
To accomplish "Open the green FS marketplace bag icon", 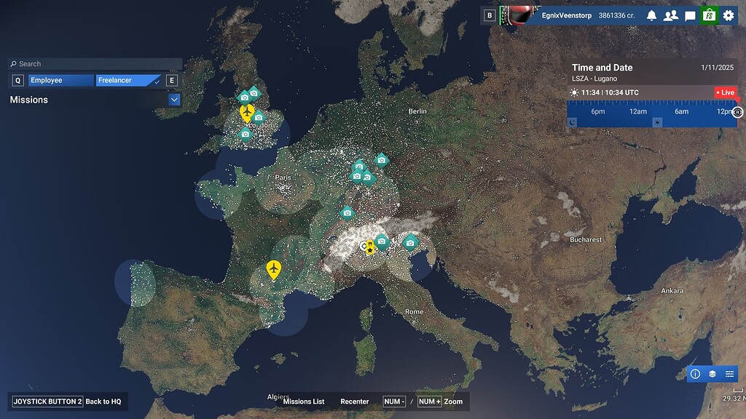I will [x=709, y=16].
